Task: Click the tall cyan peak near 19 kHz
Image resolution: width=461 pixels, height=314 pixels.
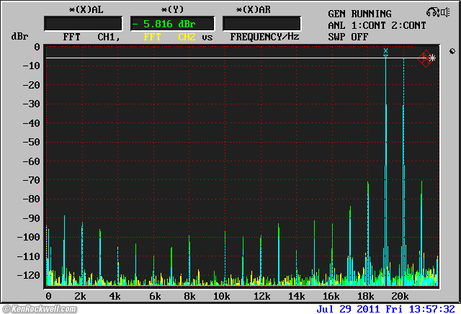Action: click(386, 144)
